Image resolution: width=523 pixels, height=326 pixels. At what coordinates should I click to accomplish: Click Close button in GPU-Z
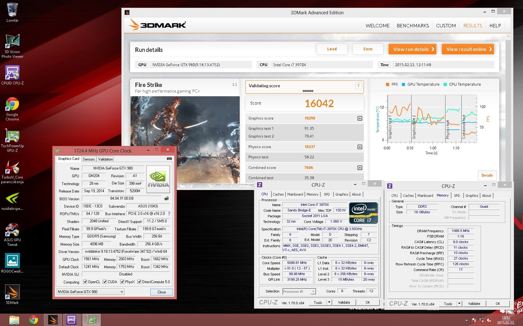point(162,292)
